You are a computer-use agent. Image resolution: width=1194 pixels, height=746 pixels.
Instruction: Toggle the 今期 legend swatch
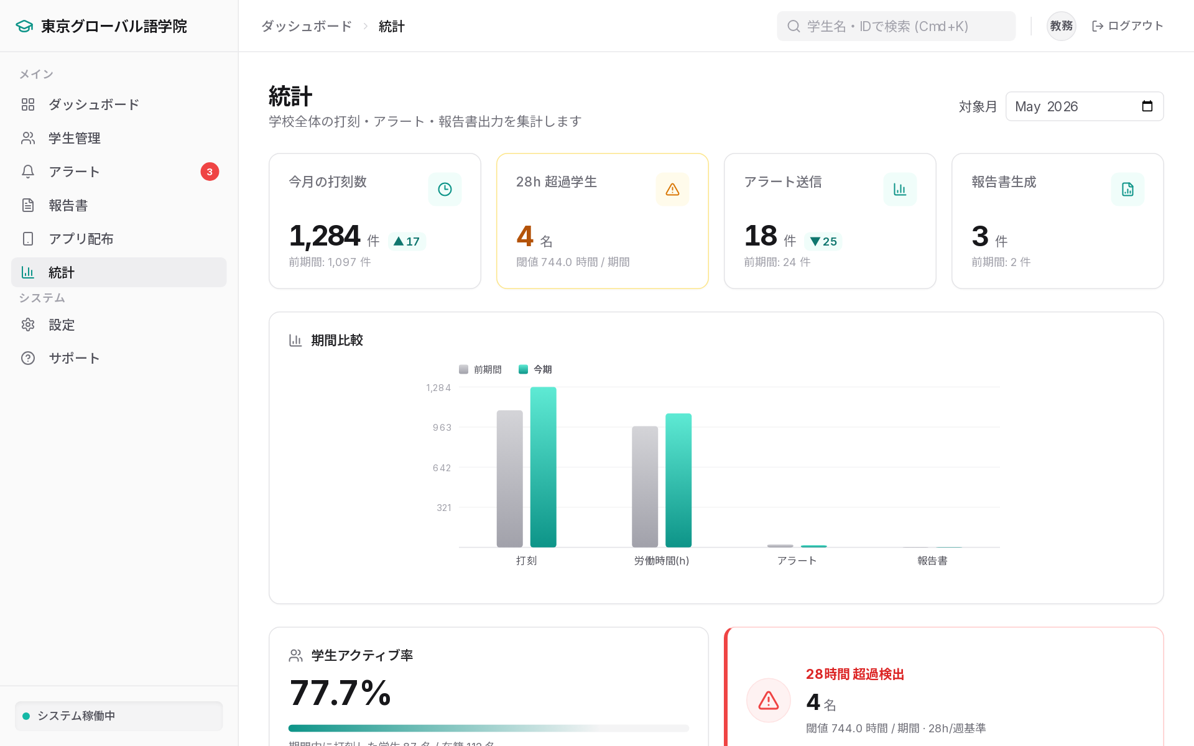pos(523,369)
